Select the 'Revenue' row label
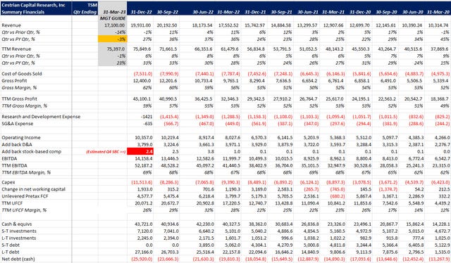451x263 pixels. (11, 25)
